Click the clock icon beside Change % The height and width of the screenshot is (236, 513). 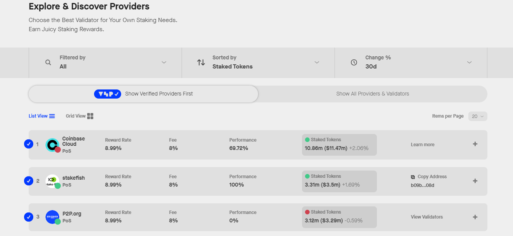tap(354, 63)
